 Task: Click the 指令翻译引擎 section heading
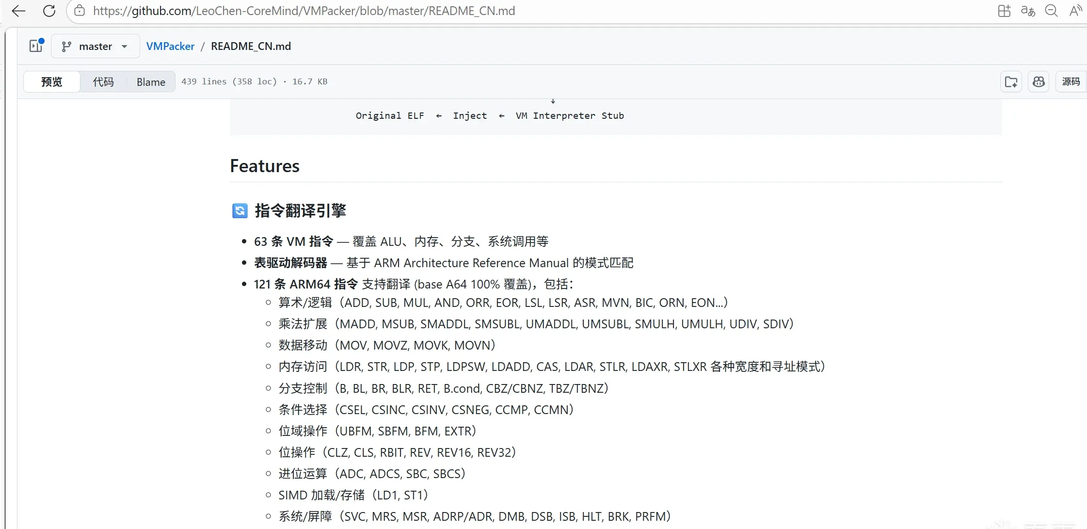tap(300, 210)
